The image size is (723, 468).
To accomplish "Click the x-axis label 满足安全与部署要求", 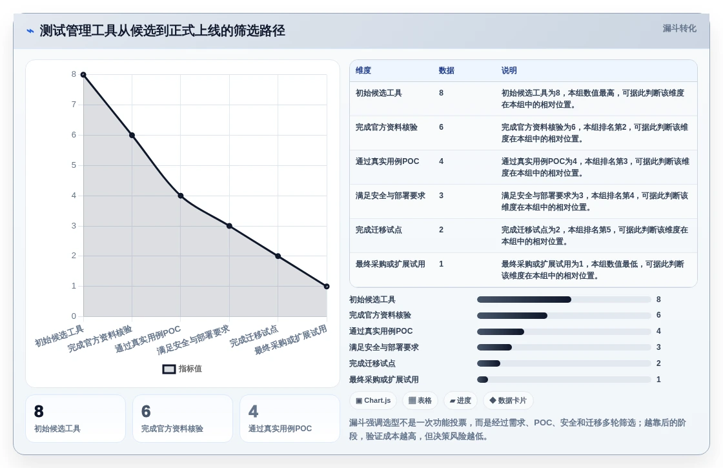I will click(x=193, y=340).
